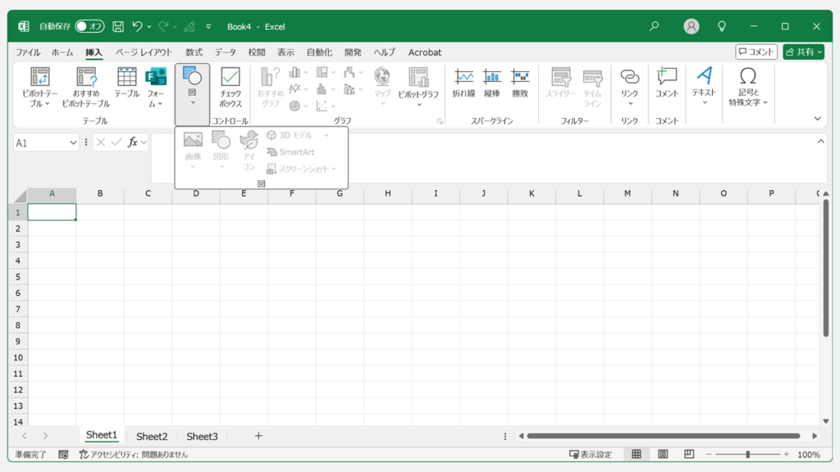Viewport: 840px width, 472px height.
Task: Click the Slicer (スライサー) button
Action: point(561,83)
